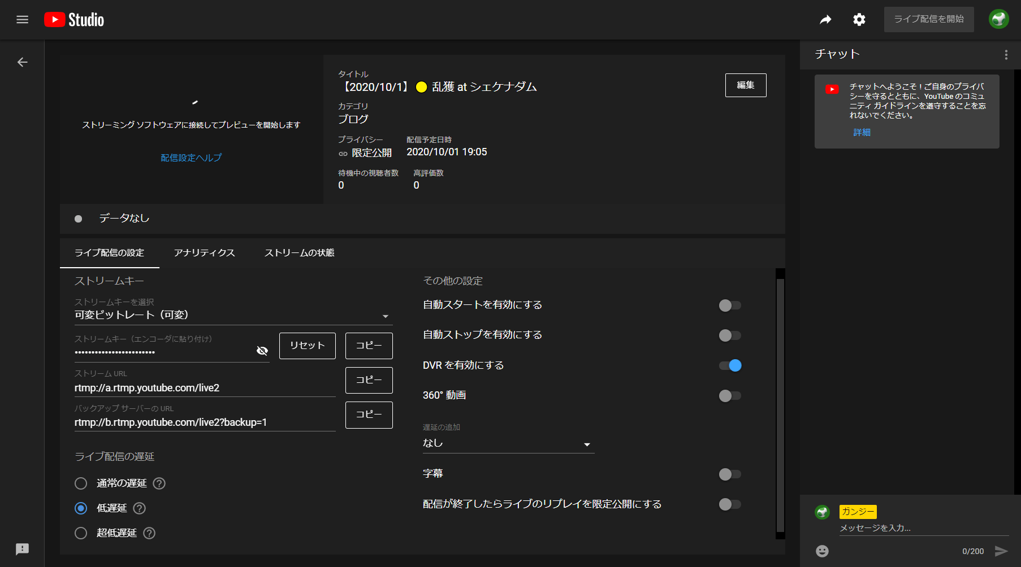Click the データなし status text
1021x567 pixels.
[124, 219]
